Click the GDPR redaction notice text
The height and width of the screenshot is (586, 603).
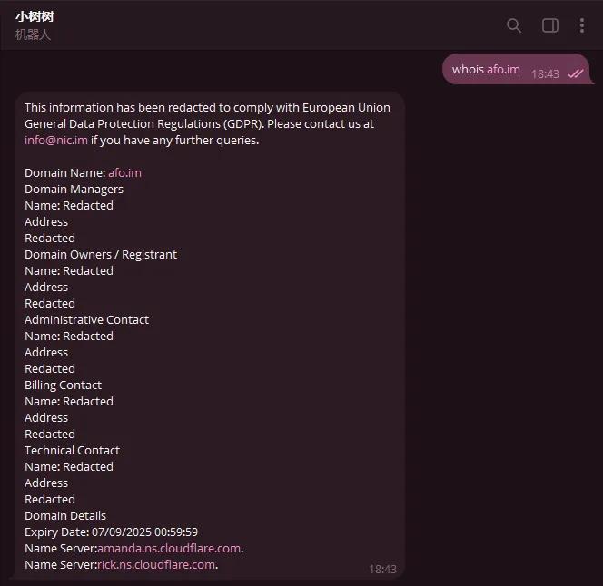(x=208, y=123)
